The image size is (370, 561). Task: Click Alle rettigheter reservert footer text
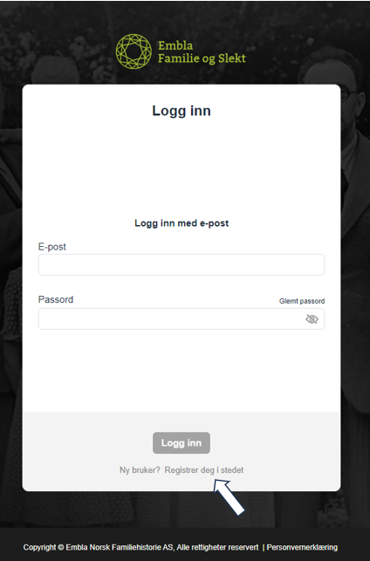point(217,547)
